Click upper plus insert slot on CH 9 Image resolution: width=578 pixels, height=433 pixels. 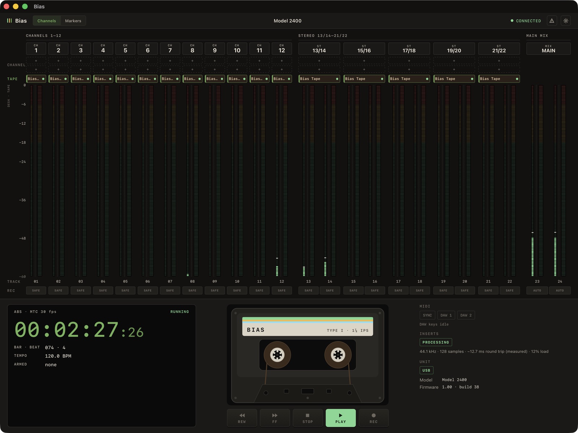[x=215, y=61]
